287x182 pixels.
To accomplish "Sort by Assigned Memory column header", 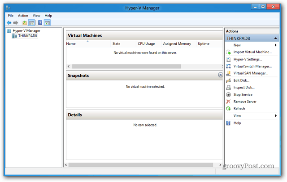I will (x=178, y=44).
